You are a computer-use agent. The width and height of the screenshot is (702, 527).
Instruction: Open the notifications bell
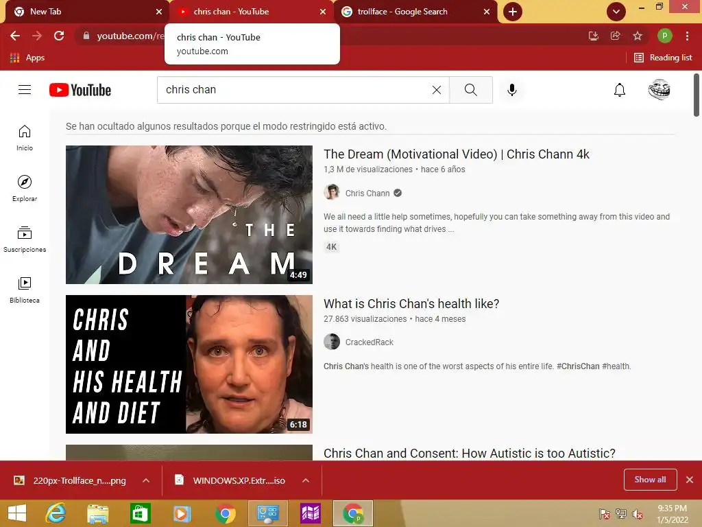619,90
